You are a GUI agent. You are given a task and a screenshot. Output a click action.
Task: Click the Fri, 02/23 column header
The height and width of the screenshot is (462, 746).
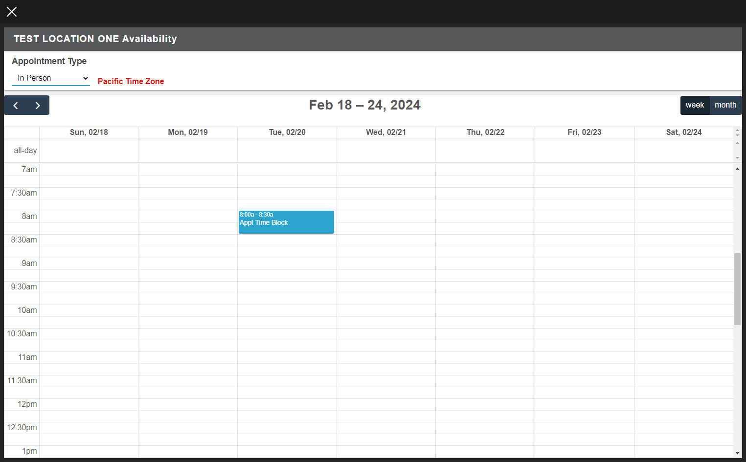[x=585, y=132]
